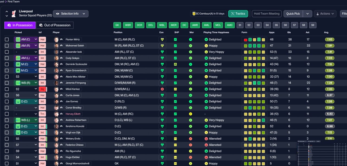Select the GK position slot
Image resolution: width=347 pixels, height=166 pixels.
tap(117, 25)
